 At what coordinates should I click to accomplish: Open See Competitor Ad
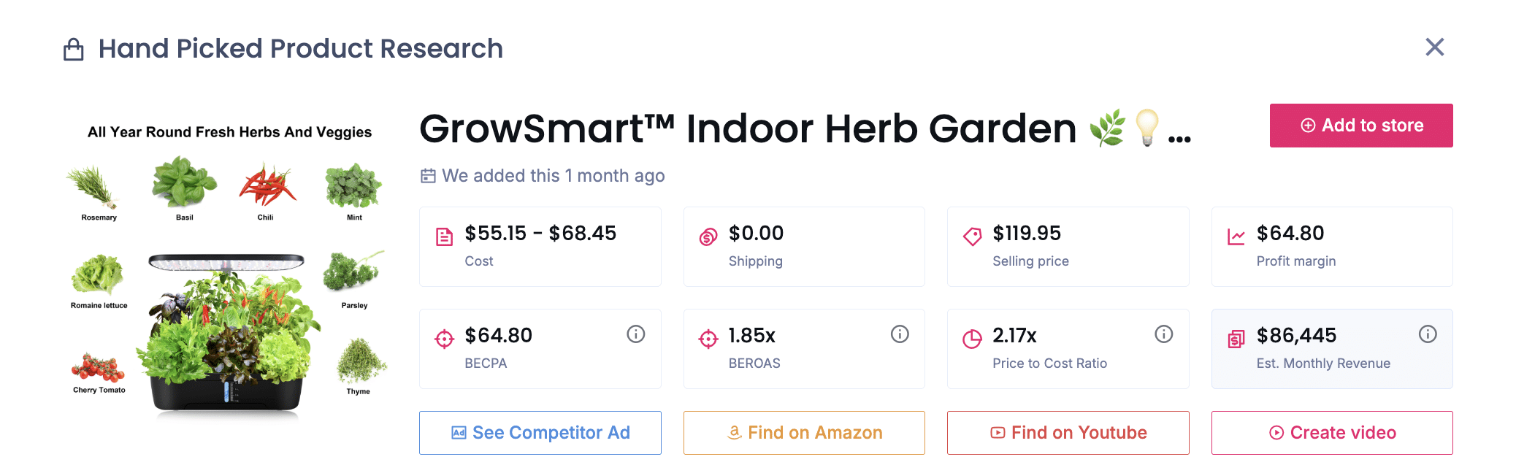(x=540, y=432)
